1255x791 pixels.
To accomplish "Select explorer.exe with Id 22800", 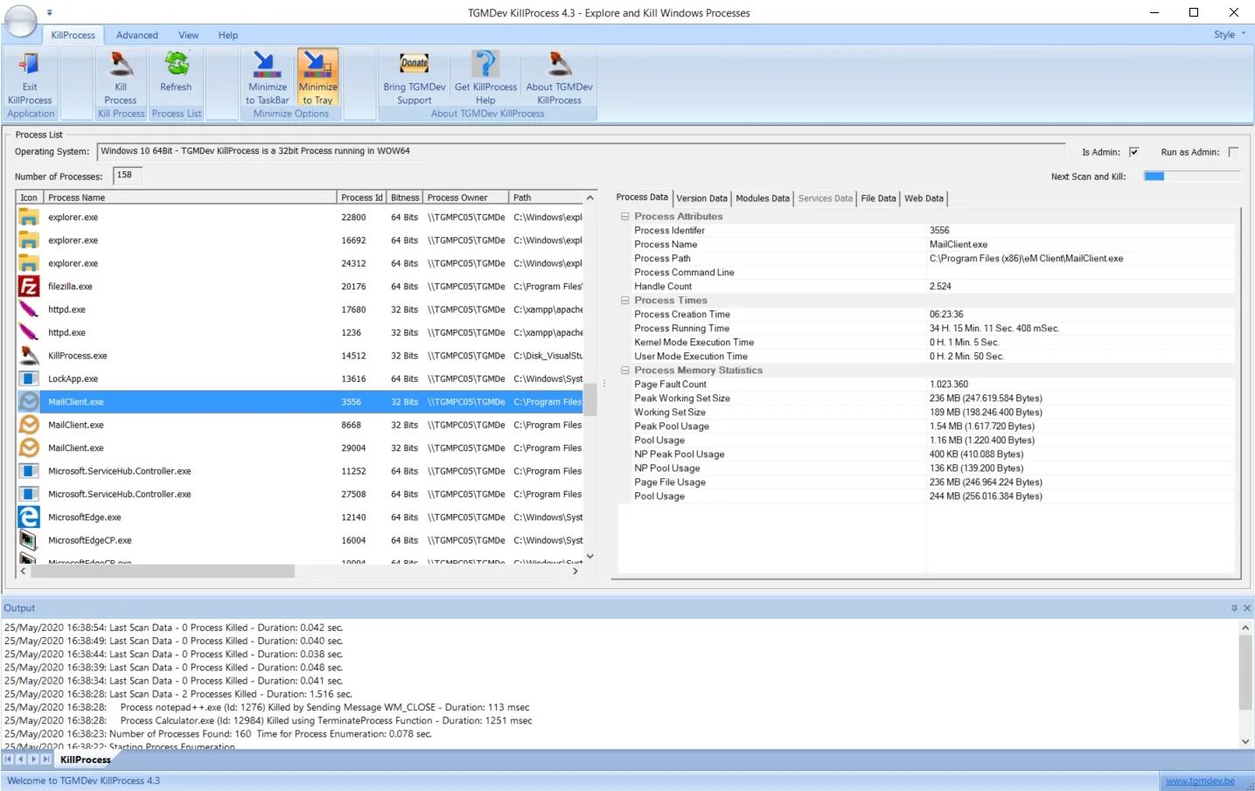I will click(299, 217).
